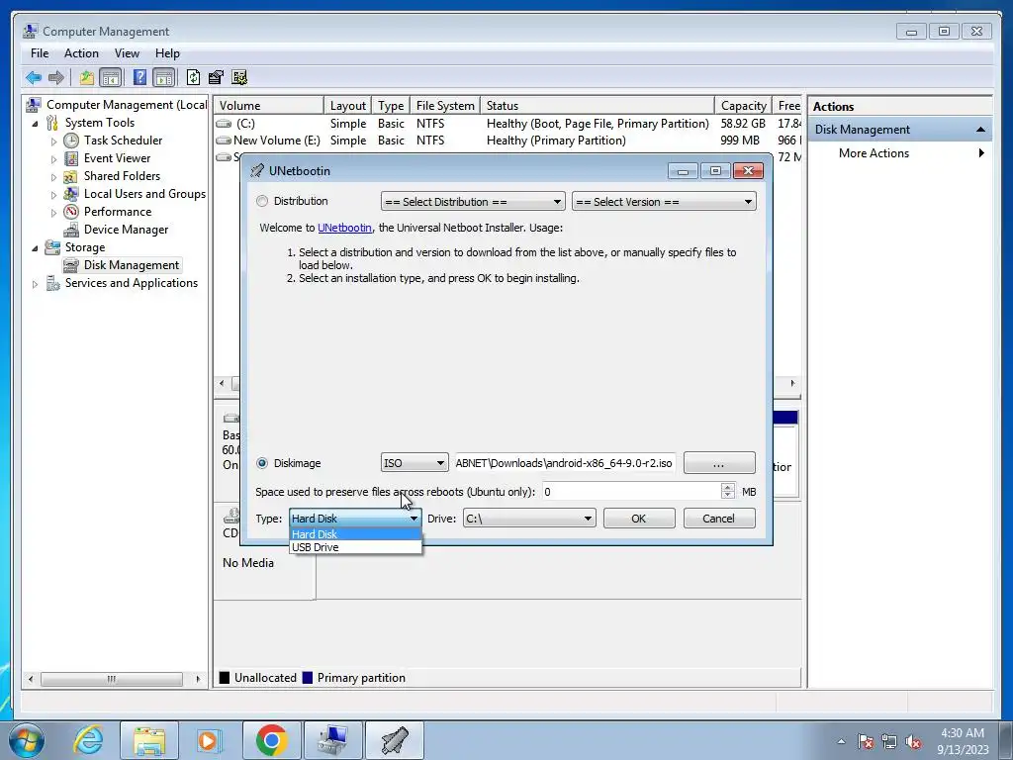Open Windows Explorer from the taskbar

coord(149,740)
